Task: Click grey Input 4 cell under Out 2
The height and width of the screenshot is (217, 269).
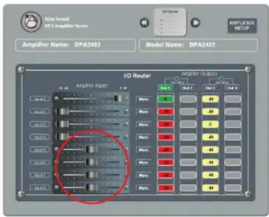Action: [188, 137]
